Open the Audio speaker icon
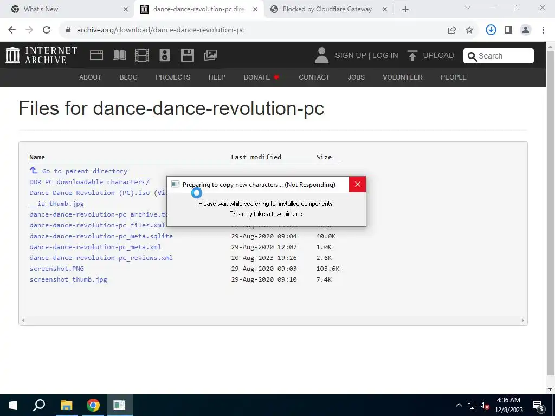Viewport: 555px width, 416px height. tap(165, 55)
